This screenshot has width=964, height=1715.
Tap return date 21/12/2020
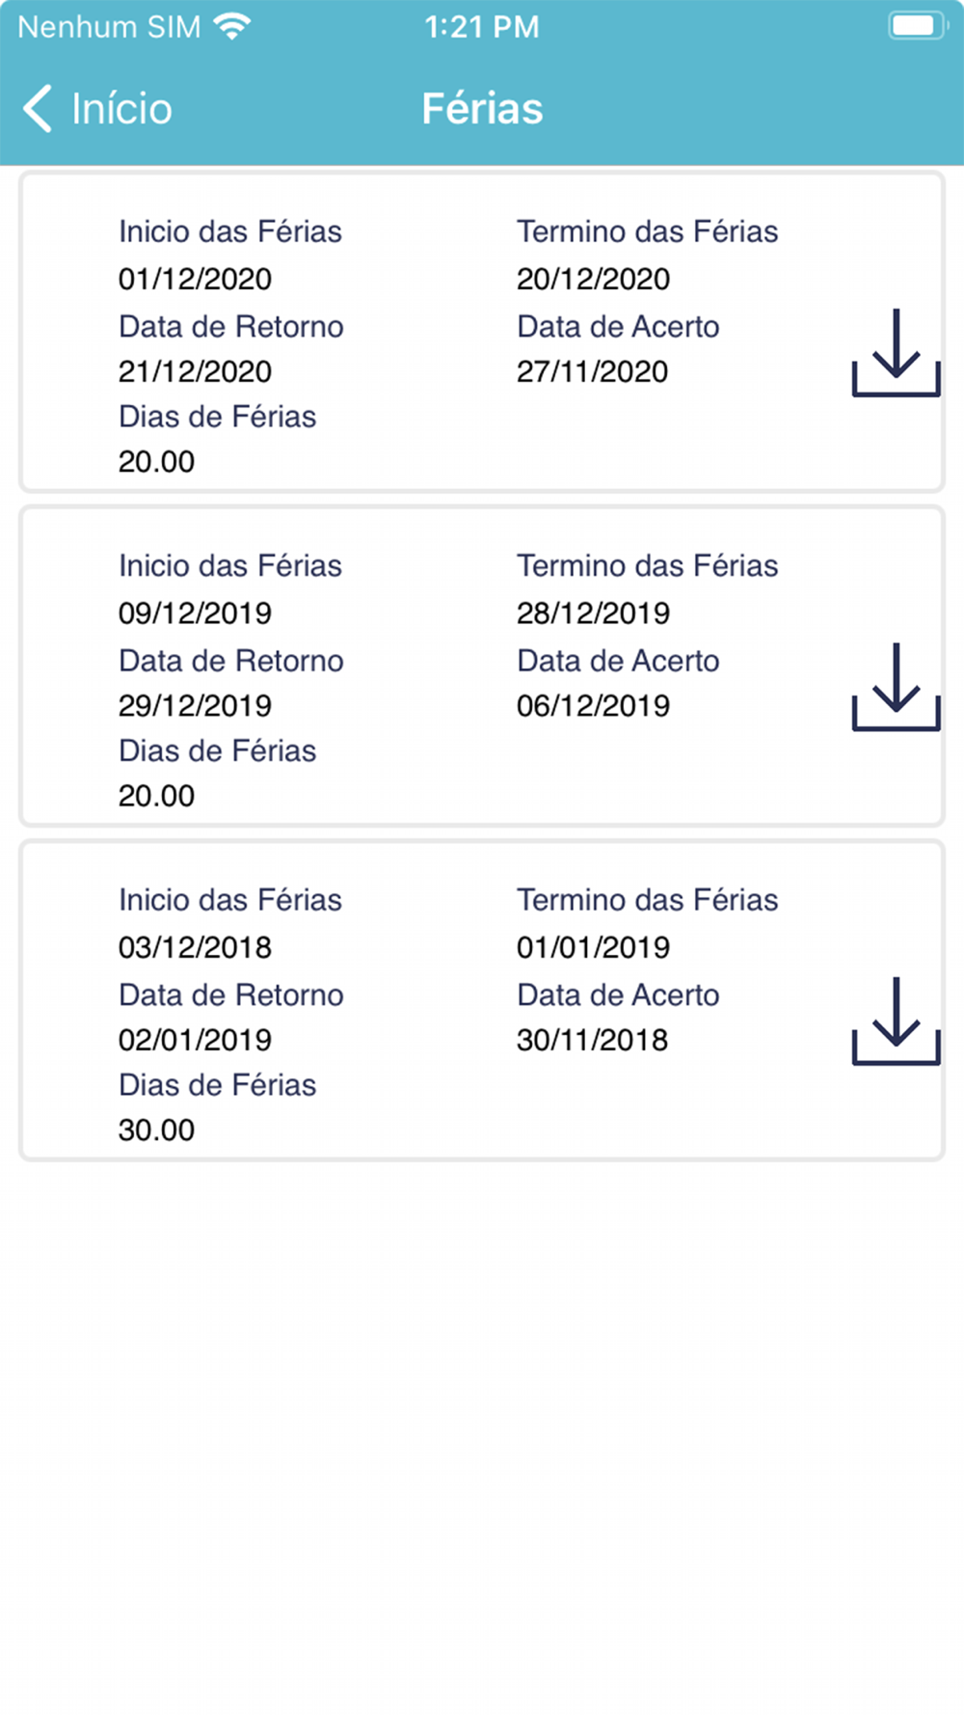pyautogui.click(x=195, y=371)
